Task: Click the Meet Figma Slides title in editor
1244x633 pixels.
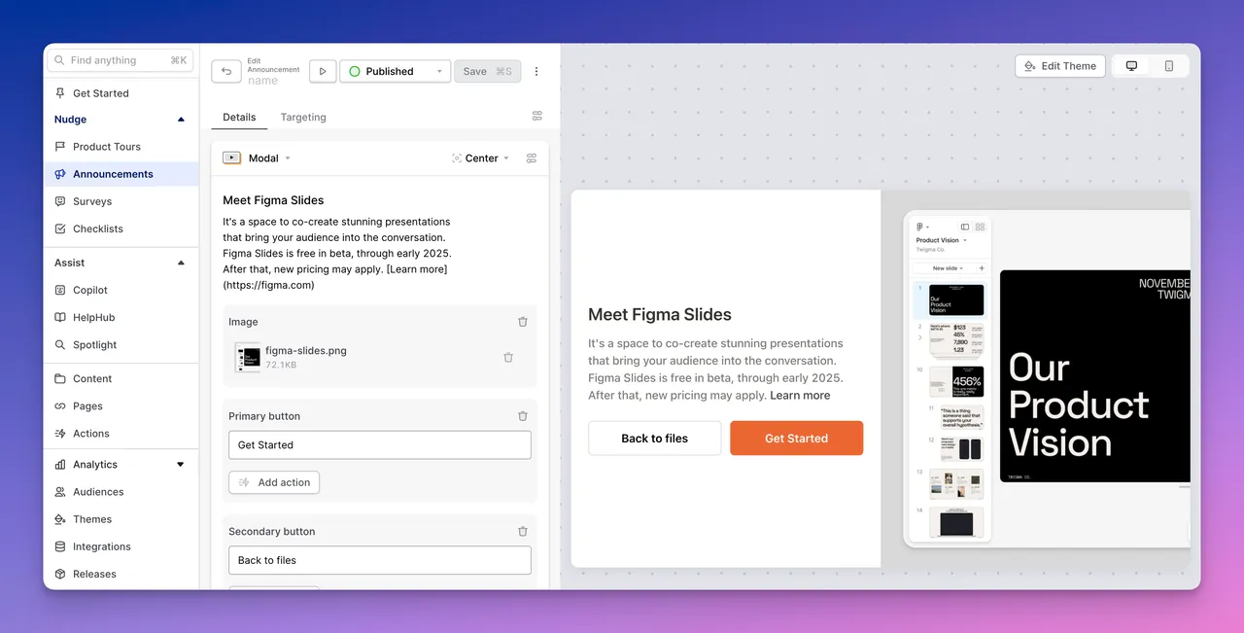Action: [x=273, y=200]
